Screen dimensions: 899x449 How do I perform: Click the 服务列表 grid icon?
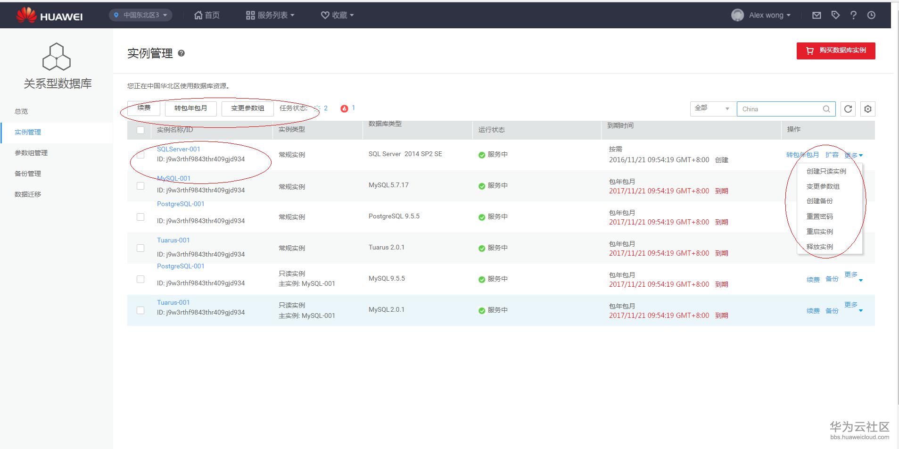pos(250,15)
